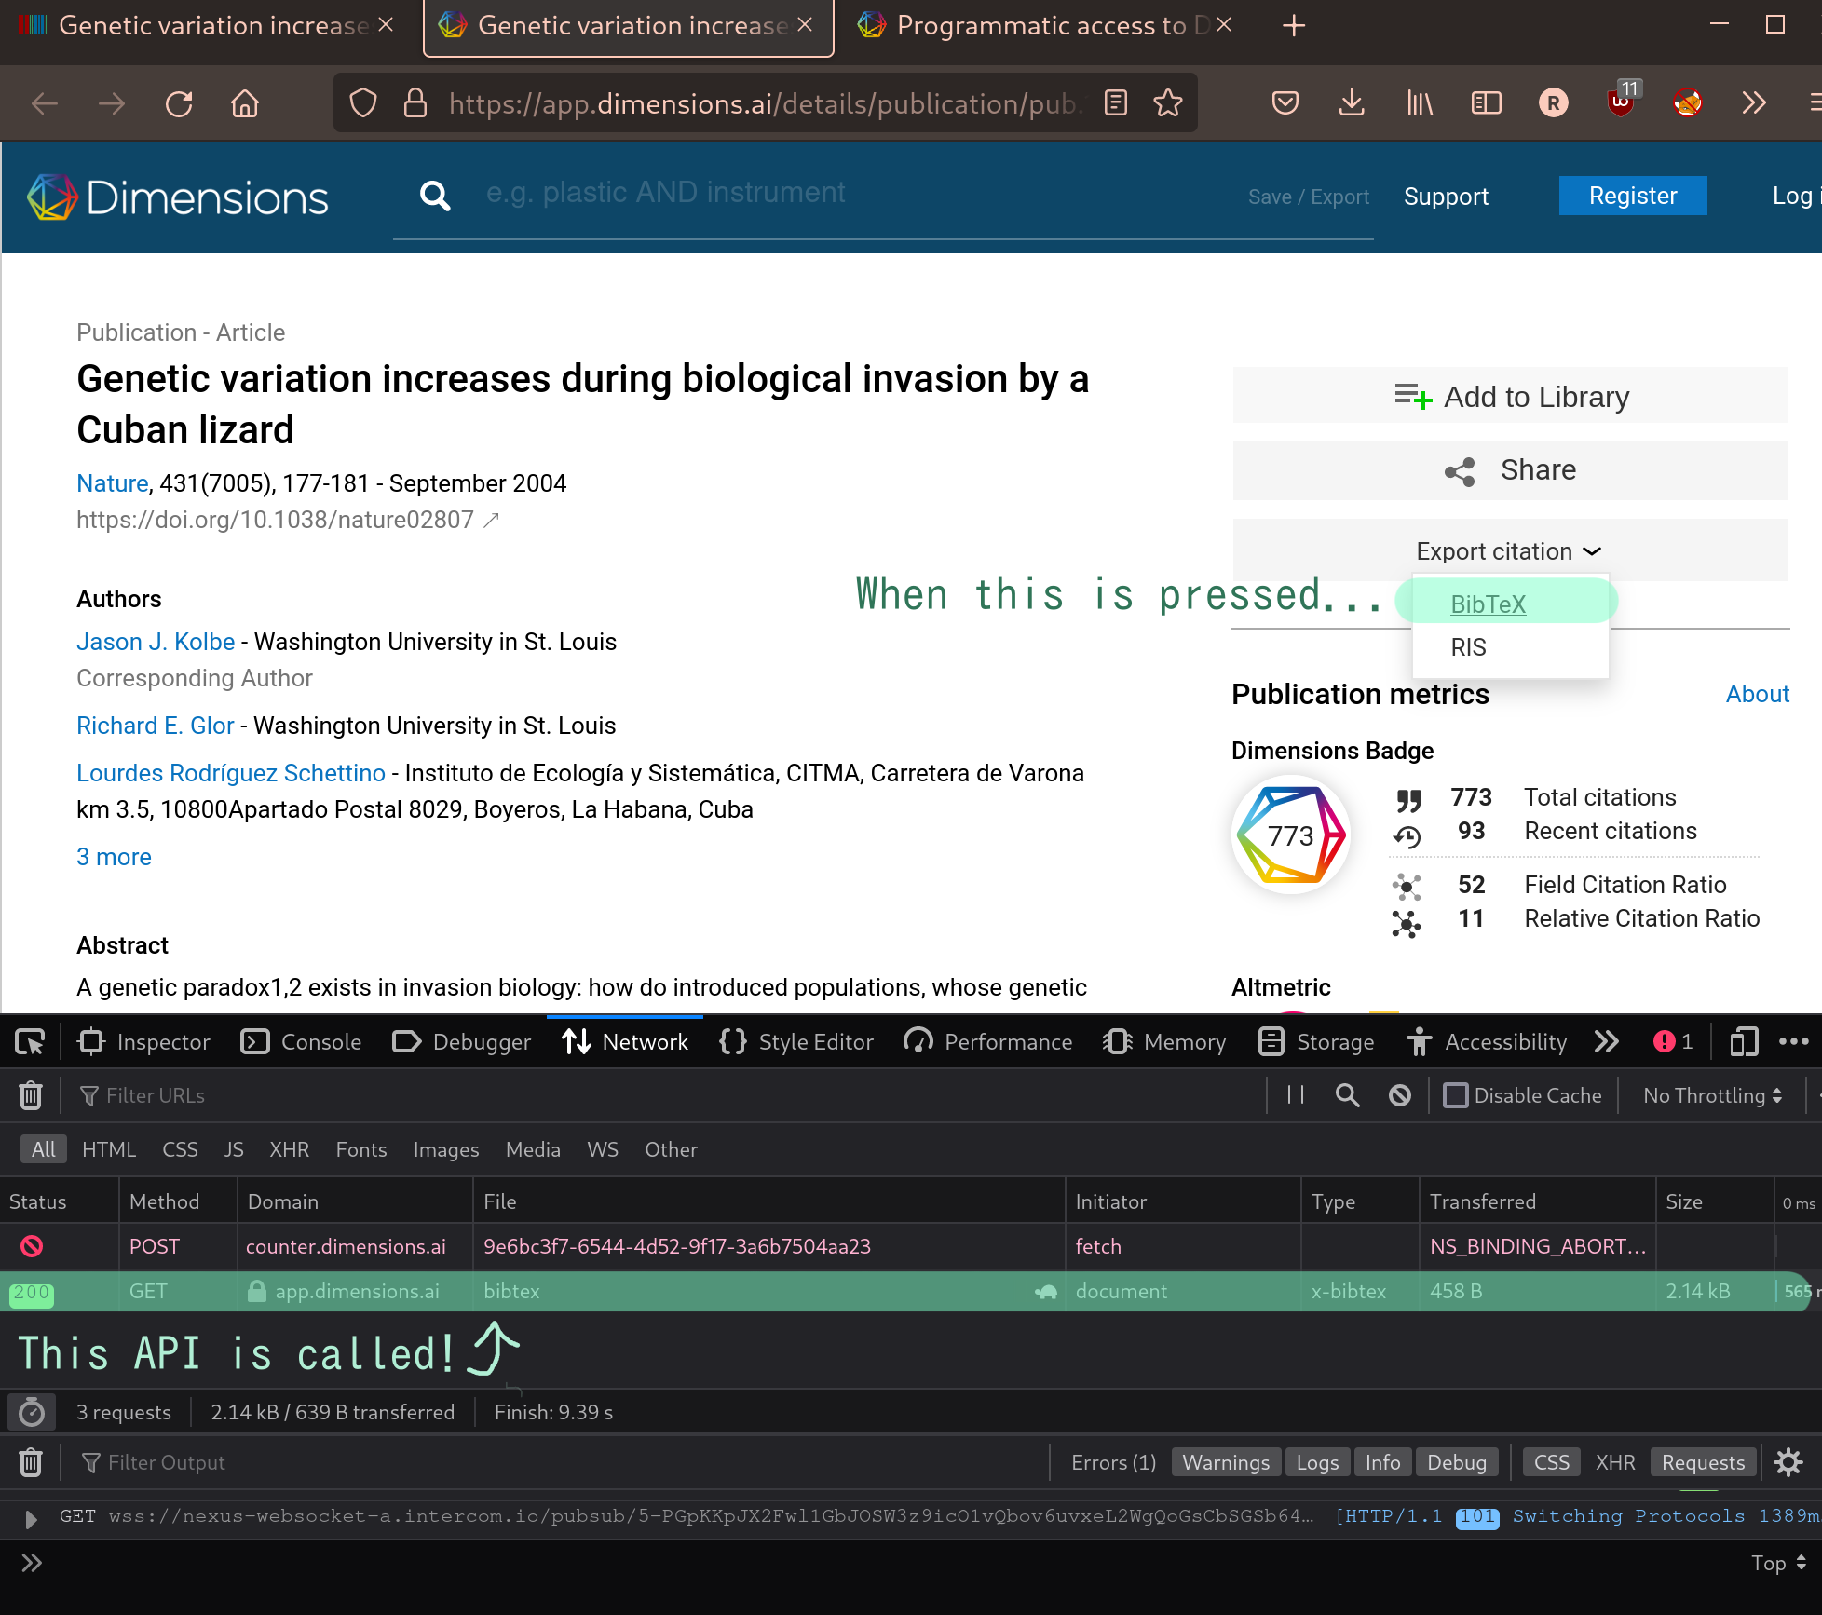Toggle the Info console filter

[1382, 1463]
